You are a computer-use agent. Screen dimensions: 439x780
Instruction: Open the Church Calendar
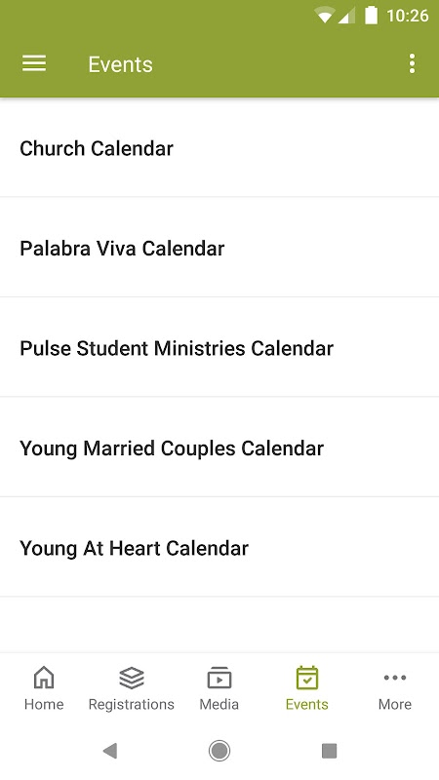(x=219, y=148)
